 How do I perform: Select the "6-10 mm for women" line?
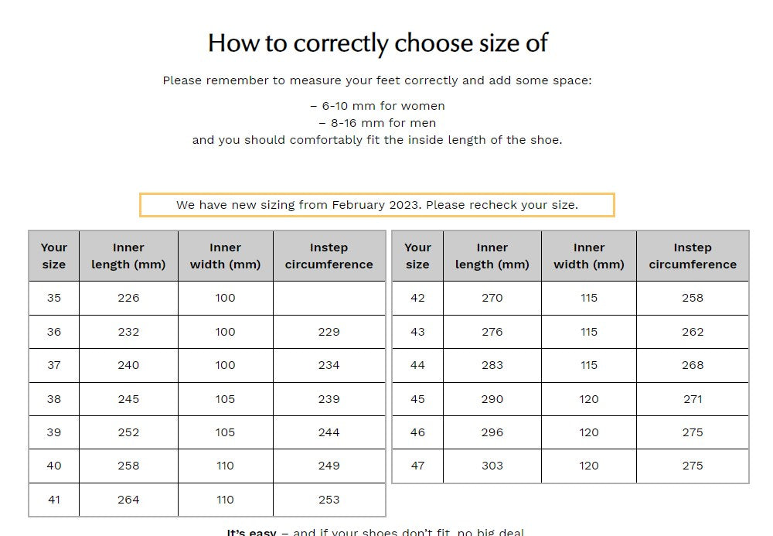[377, 106]
